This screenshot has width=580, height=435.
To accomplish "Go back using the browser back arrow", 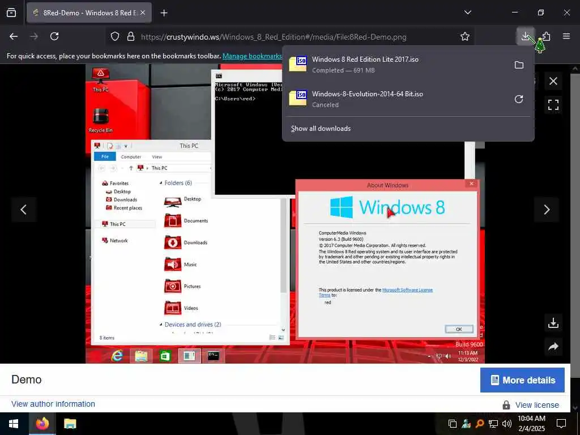I will (x=14, y=36).
